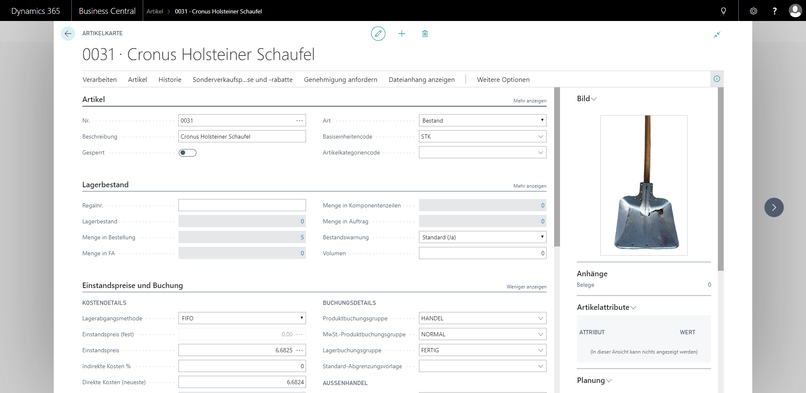Open Standard-Abgrenzungsvorlage dropdown

point(541,366)
